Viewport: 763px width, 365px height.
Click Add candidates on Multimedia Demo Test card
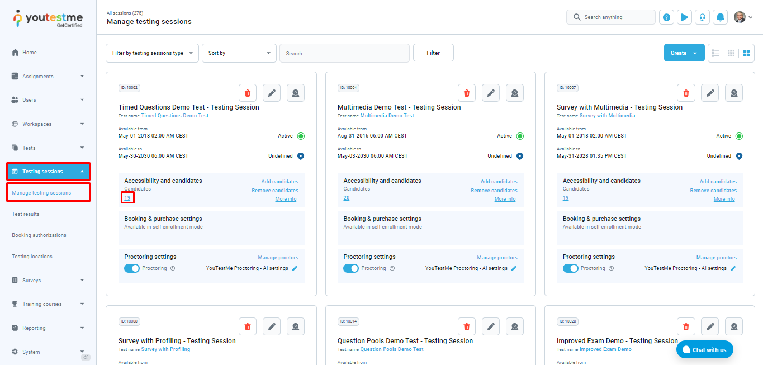[499, 182]
